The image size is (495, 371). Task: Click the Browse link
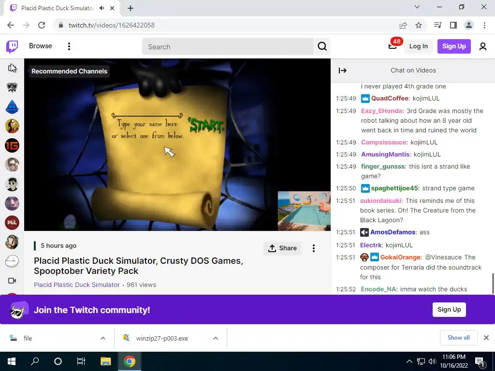pos(41,46)
